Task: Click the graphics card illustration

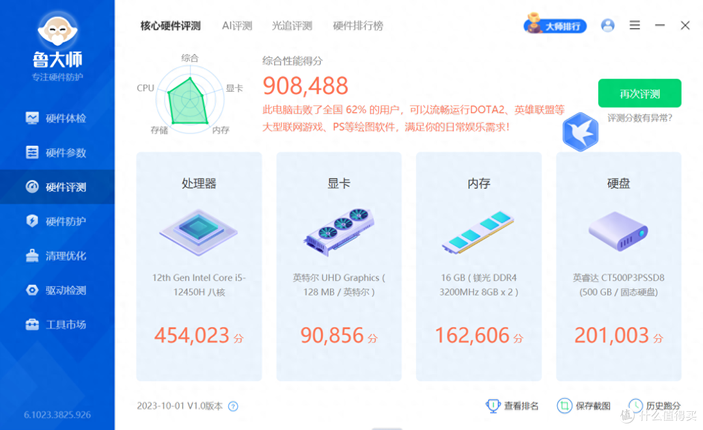Action: coord(339,232)
